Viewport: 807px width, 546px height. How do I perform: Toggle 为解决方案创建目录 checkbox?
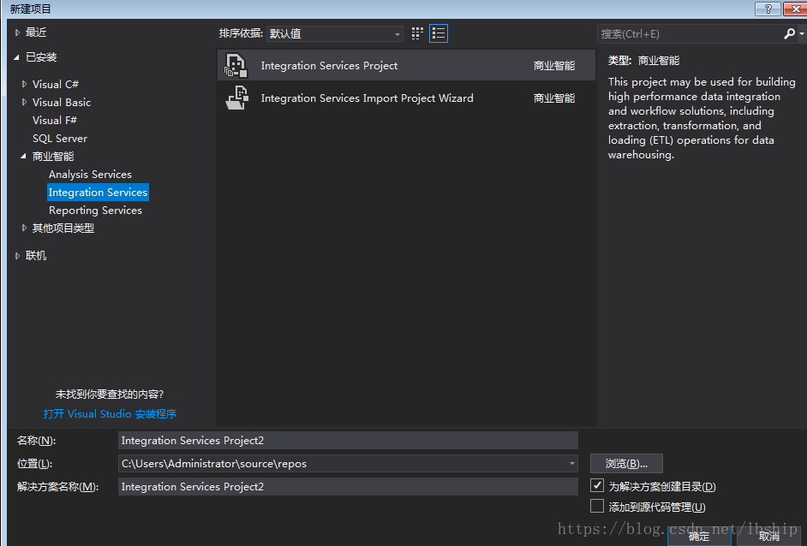(x=597, y=485)
